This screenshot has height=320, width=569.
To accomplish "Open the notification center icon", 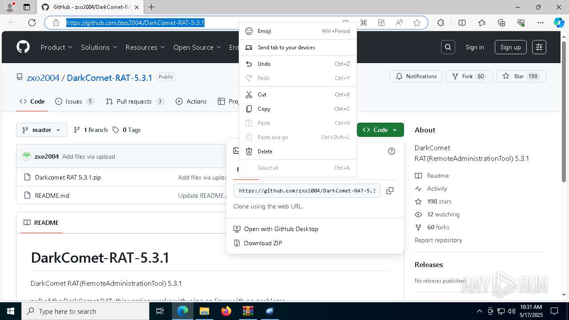I will [554, 311].
